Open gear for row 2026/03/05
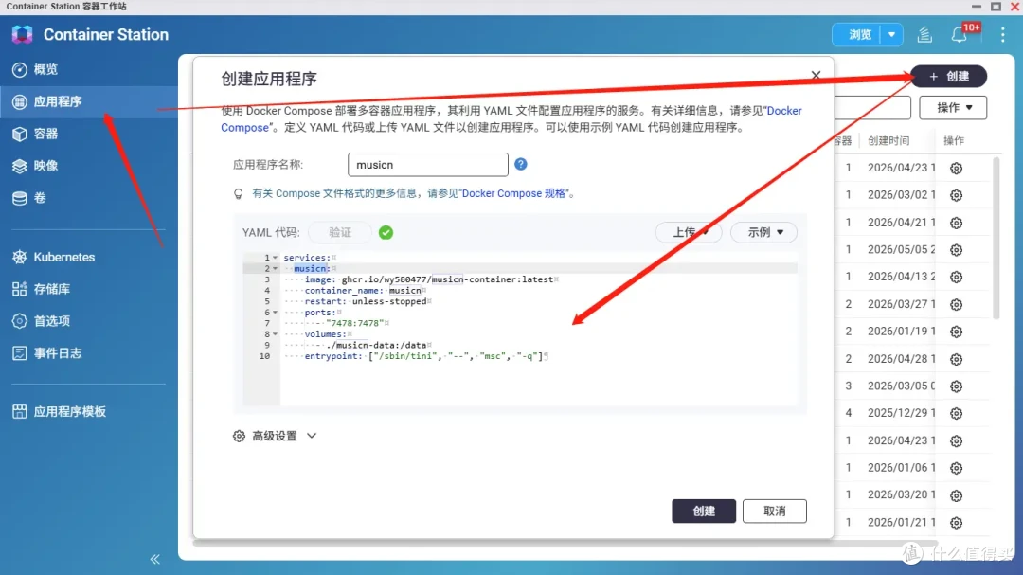1023x575 pixels. coord(956,386)
